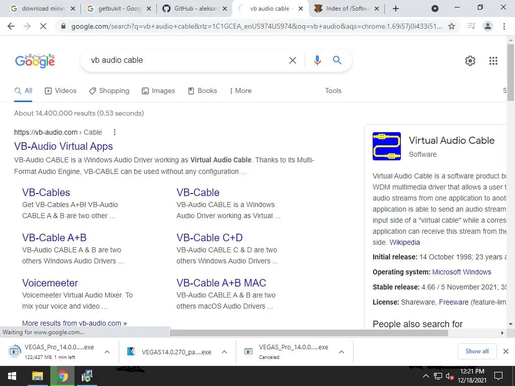Open the Voicemeeter sitelink
This screenshot has height=386, width=515.
pyautogui.click(x=50, y=283)
